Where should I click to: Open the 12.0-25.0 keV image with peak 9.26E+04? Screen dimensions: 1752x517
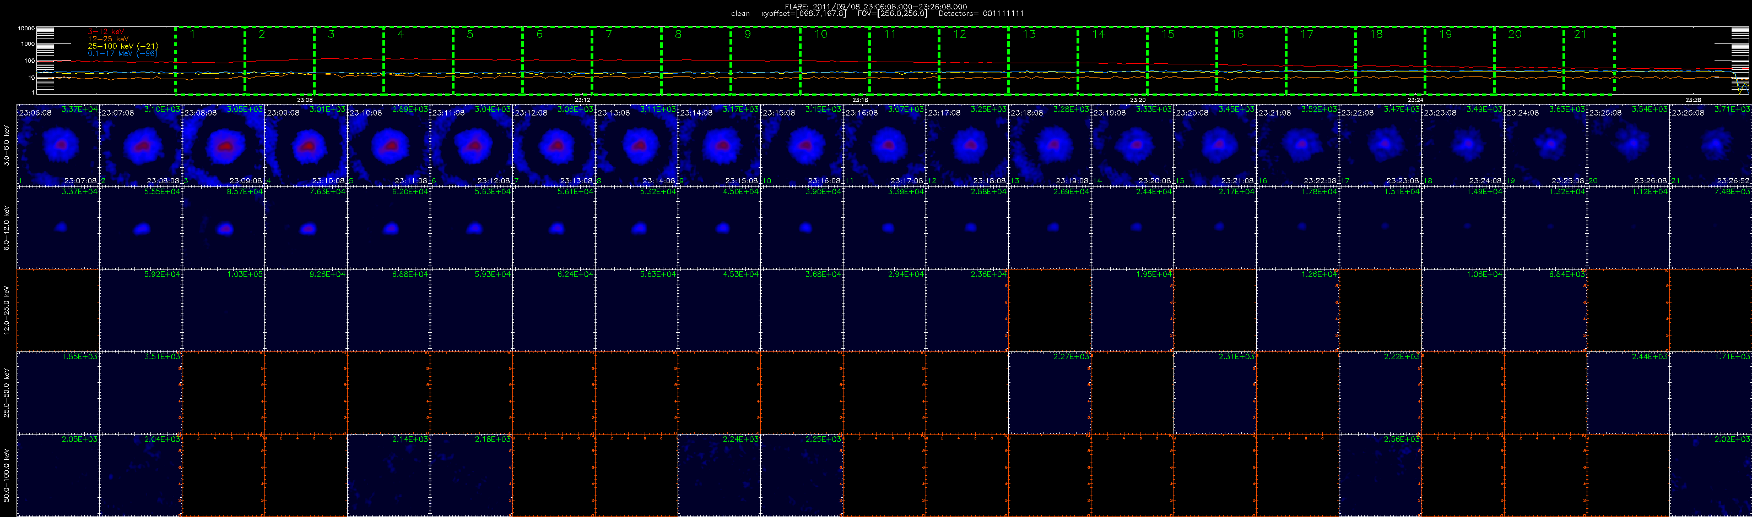[x=306, y=310]
